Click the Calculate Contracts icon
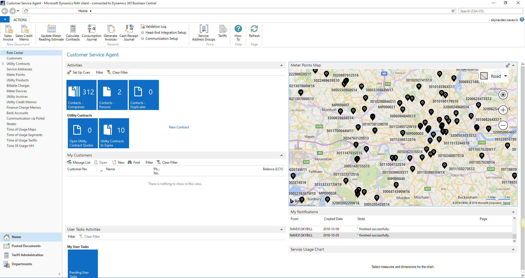This screenshot has width=525, height=278. click(x=73, y=33)
